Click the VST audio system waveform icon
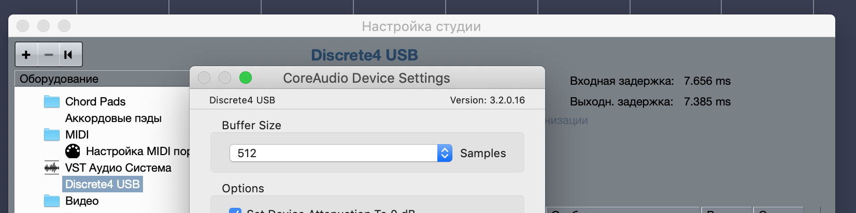 point(52,168)
